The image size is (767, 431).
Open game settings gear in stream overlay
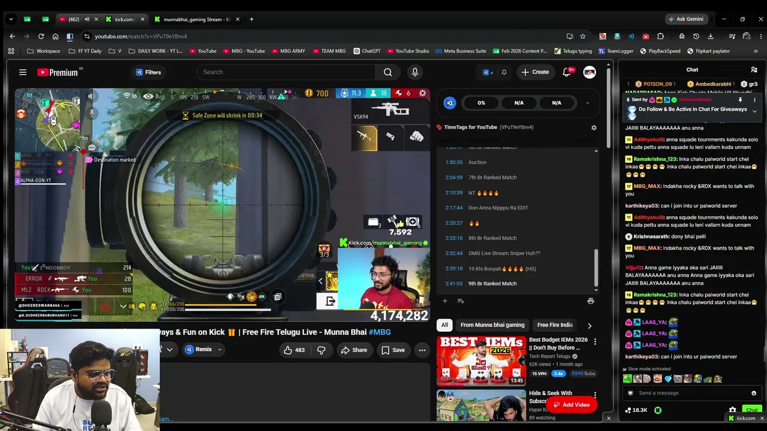(422, 93)
